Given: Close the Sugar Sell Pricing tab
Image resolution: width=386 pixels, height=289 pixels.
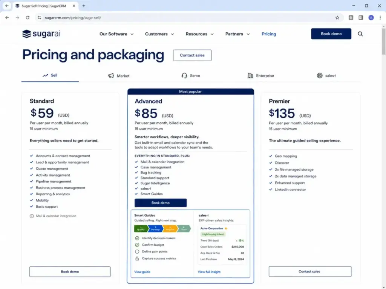Looking at the screenshot, I should [74, 6].
